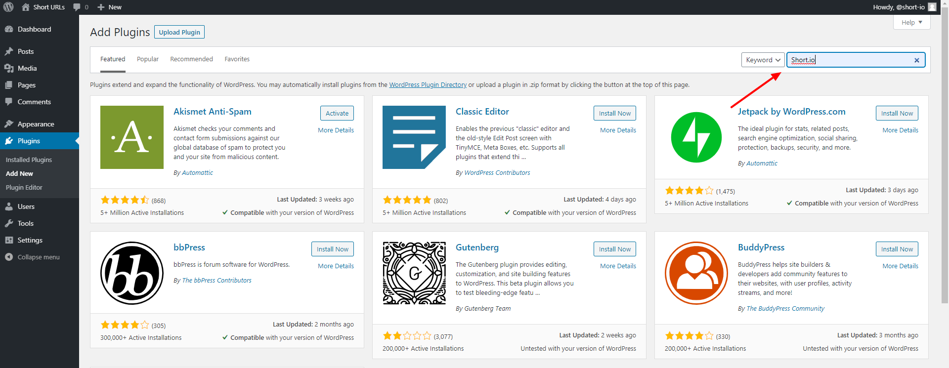The image size is (949, 368).
Task: Open the comments bubble icon in admin bar
Action: [77, 7]
